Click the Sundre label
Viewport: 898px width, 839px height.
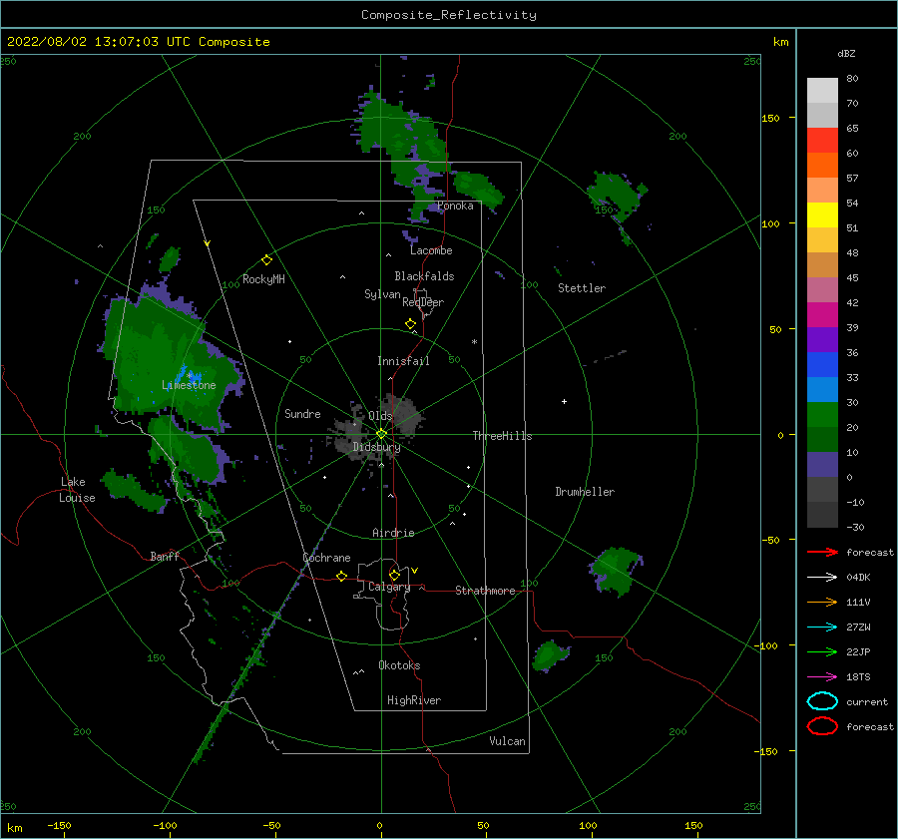(x=302, y=413)
